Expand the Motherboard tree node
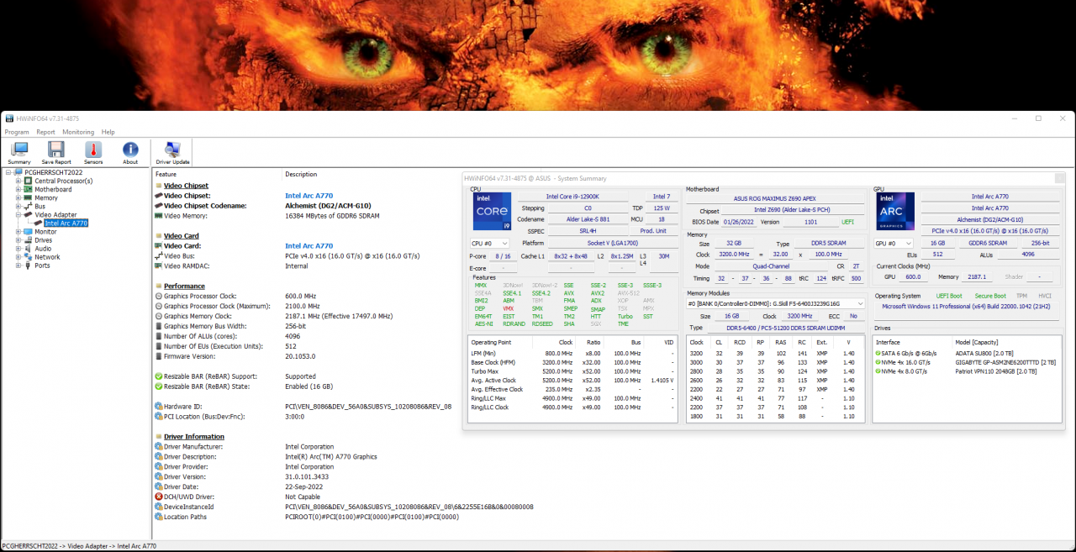Image resolution: width=1076 pixels, height=552 pixels. [18, 189]
